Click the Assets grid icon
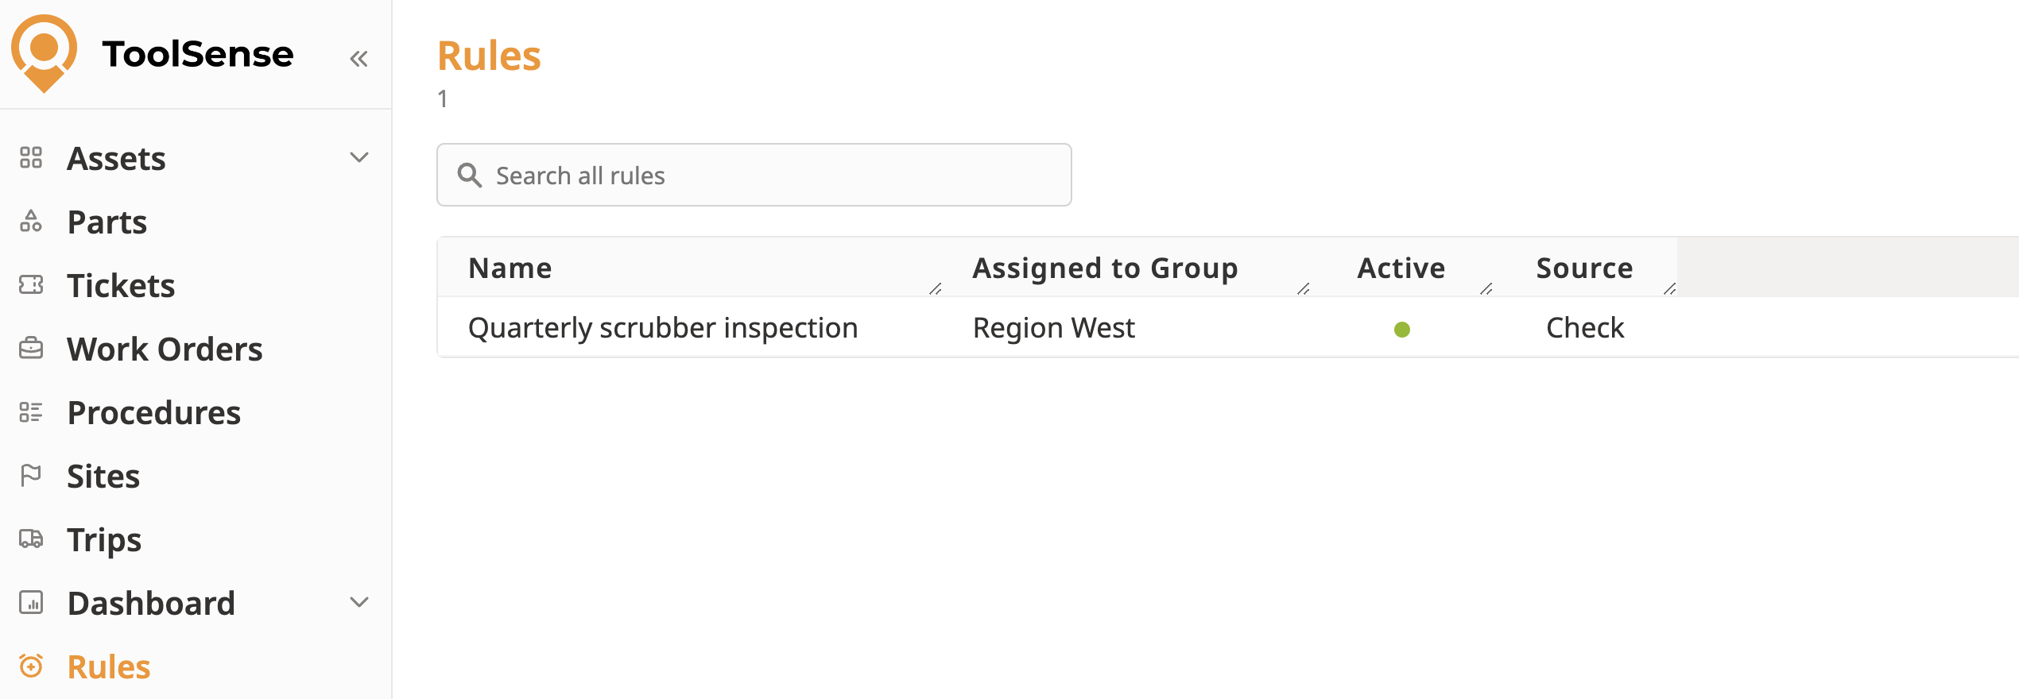Screen dimensions: 2019x699 coord(31,157)
